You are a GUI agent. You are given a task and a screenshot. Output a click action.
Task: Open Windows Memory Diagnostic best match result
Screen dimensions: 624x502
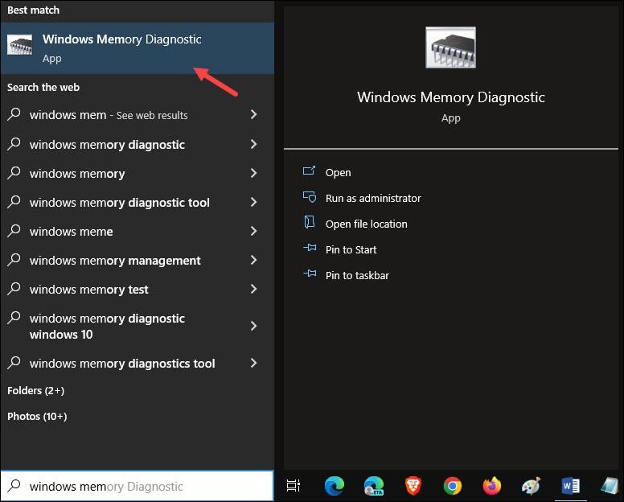tap(138, 48)
